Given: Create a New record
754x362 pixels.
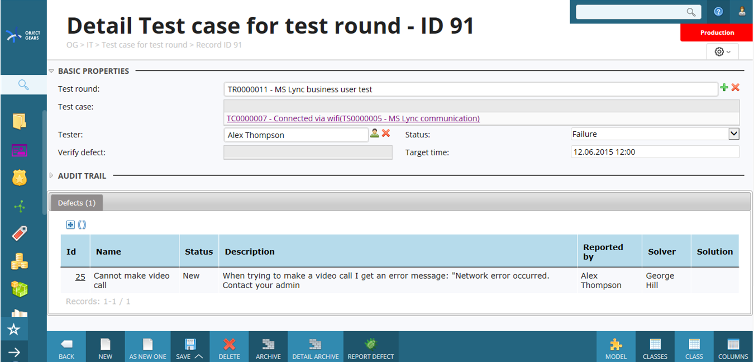Looking at the screenshot, I should coord(106,347).
